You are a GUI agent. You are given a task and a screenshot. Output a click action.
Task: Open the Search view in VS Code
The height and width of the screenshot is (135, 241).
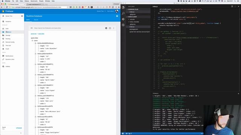123,13
